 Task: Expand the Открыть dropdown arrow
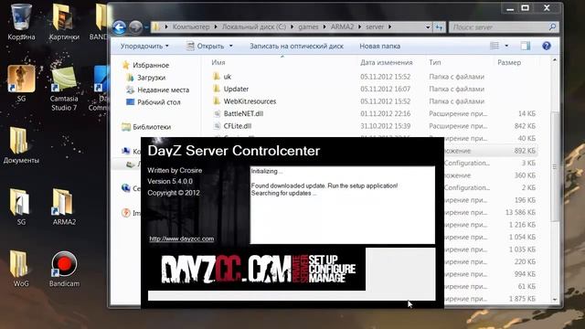click(231, 46)
